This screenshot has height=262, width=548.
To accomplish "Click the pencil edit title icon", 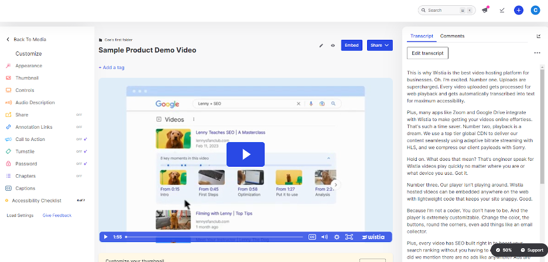I will [x=321, y=46].
